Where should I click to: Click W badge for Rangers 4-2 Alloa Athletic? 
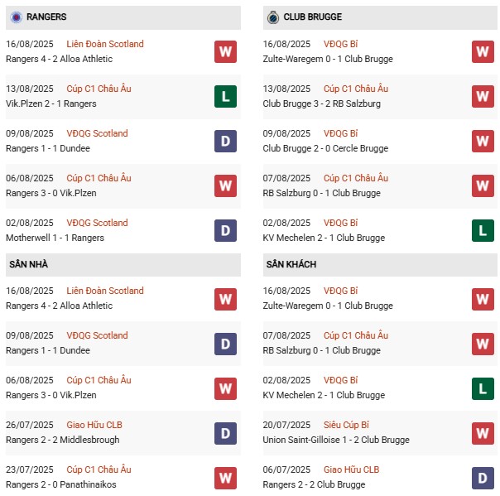(x=225, y=52)
